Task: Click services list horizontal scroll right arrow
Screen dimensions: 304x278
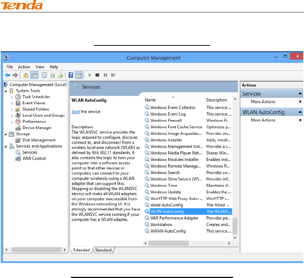Action: click(x=229, y=243)
